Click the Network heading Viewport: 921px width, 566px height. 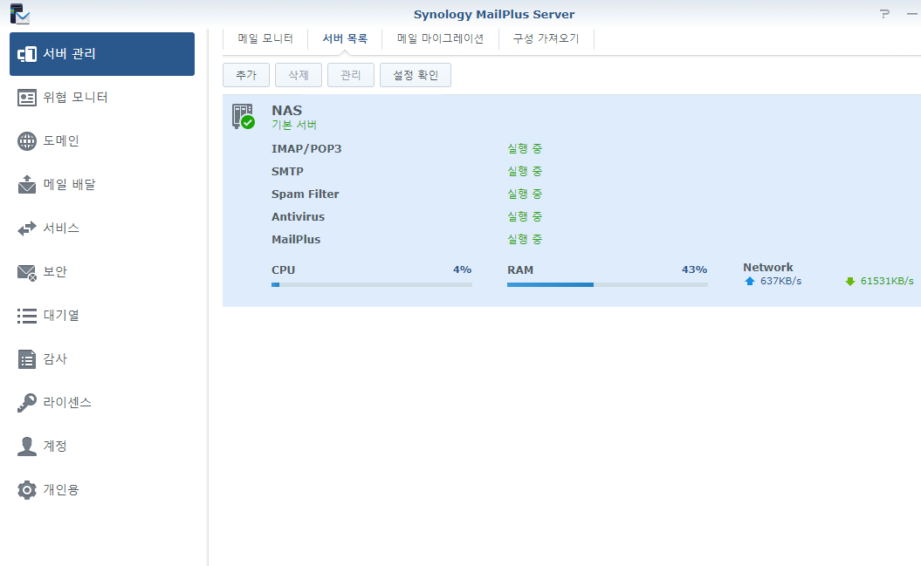767,268
